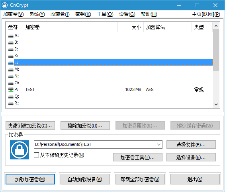The height and width of the screenshot is (192, 225).
Task: Click the 加密算法 column header
Action: pyautogui.click(x=168, y=27)
